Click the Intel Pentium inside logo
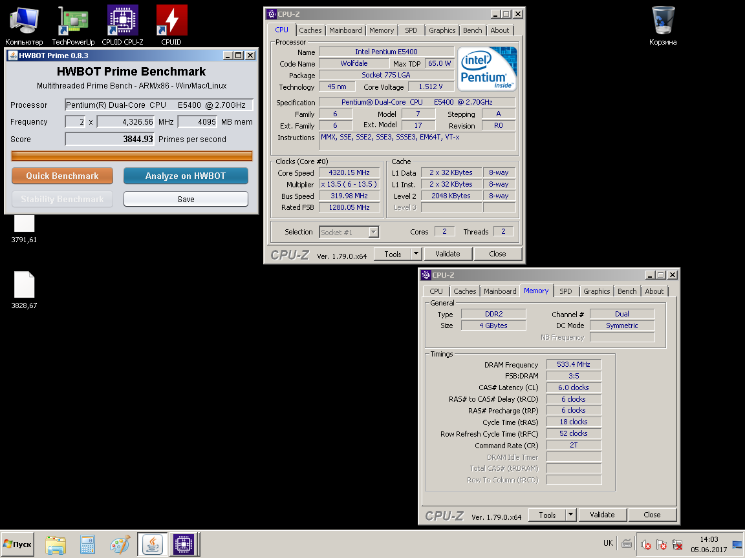 (486, 69)
